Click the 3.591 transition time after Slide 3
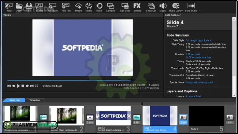This screenshot has width=238, height=134. pos(136,122)
